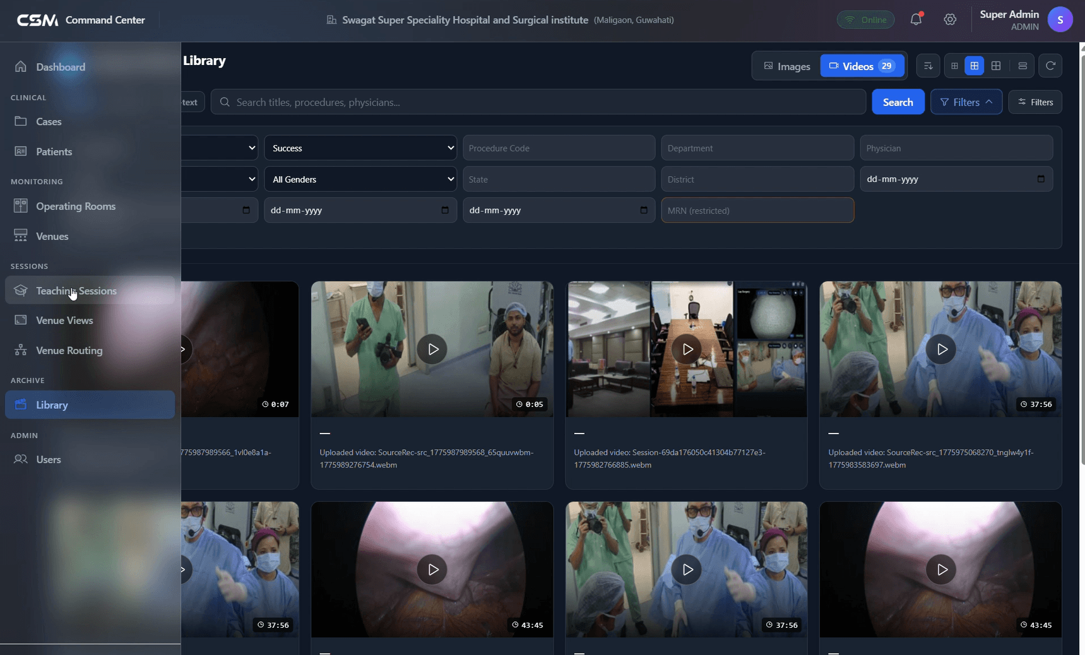Image resolution: width=1085 pixels, height=655 pixels.
Task: Open the All Genders dropdown
Action: coord(360,179)
